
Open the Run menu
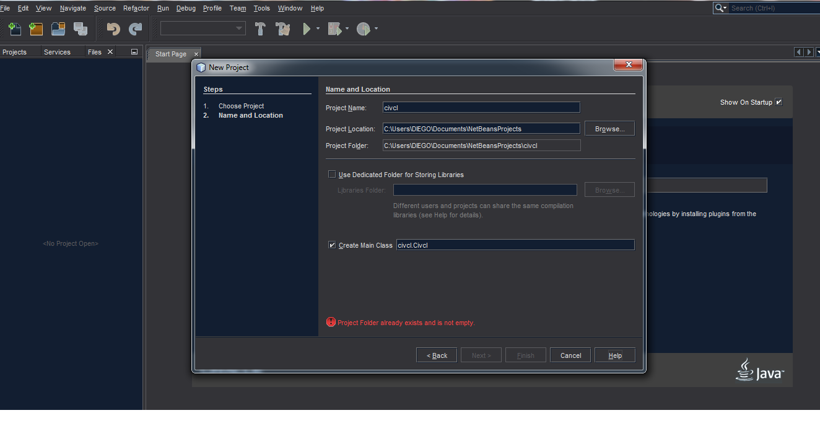(163, 8)
